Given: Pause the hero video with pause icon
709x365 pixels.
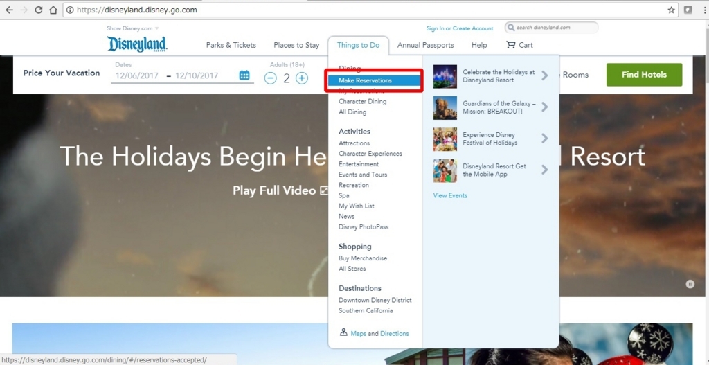Looking at the screenshot, I should [690, 284].
